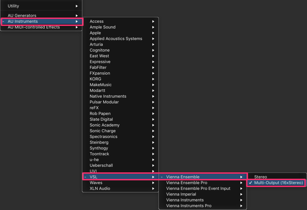Click the arrow beside Utility

[77, 6]
